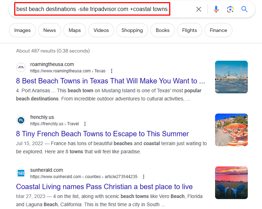Select the Flights filter tab
Image resolution: width=262 pixels, height=209 pixels.
(x=189, y=30)
